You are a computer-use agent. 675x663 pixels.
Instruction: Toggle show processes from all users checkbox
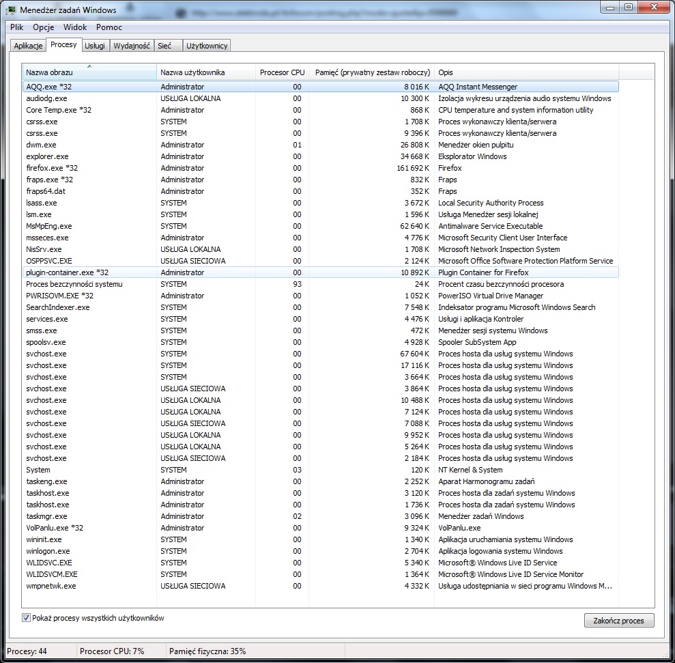26,618
